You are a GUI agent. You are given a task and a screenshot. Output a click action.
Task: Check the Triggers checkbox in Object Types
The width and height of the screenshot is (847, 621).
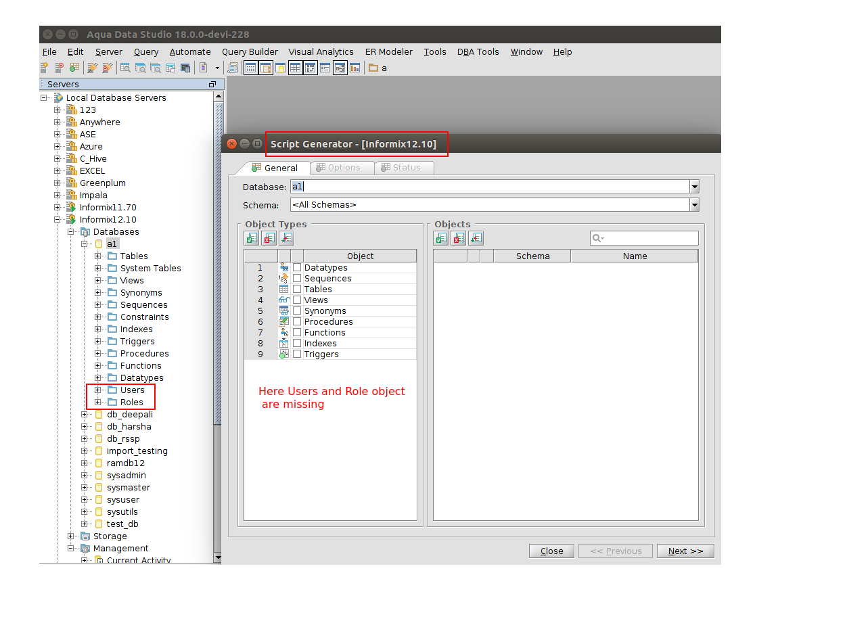(x=297, y=354)
